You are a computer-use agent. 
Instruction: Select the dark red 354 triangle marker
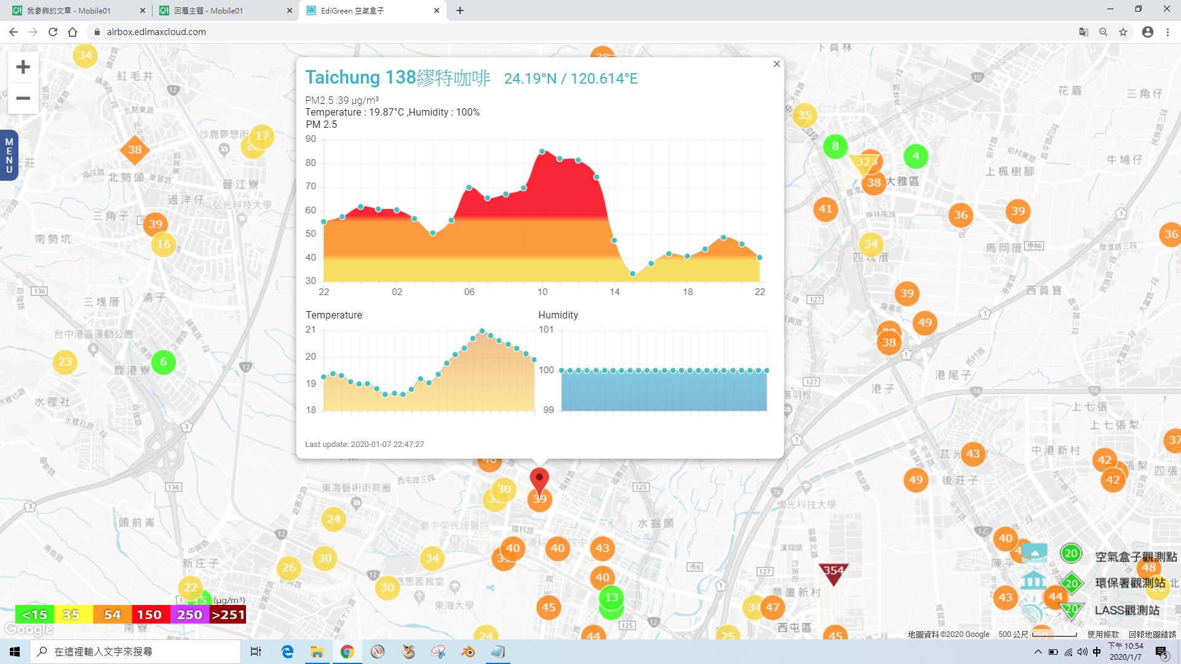[833, 573]
